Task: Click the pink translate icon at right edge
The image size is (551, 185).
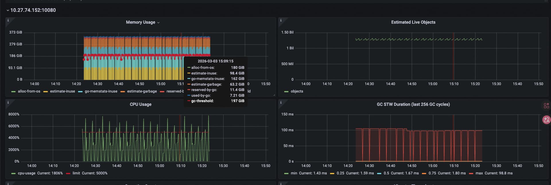Action: tap(546, 120)
